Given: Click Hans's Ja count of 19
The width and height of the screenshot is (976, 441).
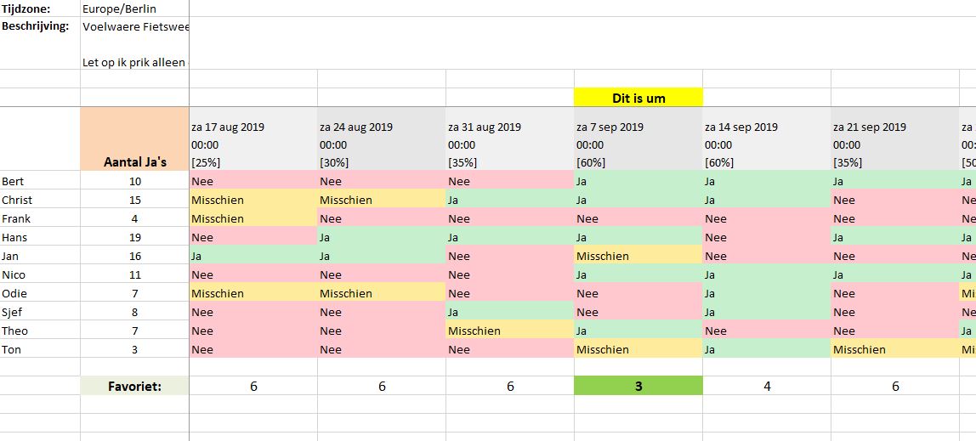Looking at the screenshot, I should [134, 237].
